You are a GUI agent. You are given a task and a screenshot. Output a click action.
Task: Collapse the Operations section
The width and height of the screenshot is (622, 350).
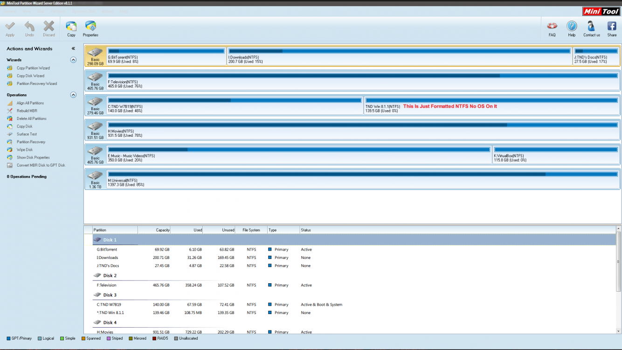[x=73, y=95]
